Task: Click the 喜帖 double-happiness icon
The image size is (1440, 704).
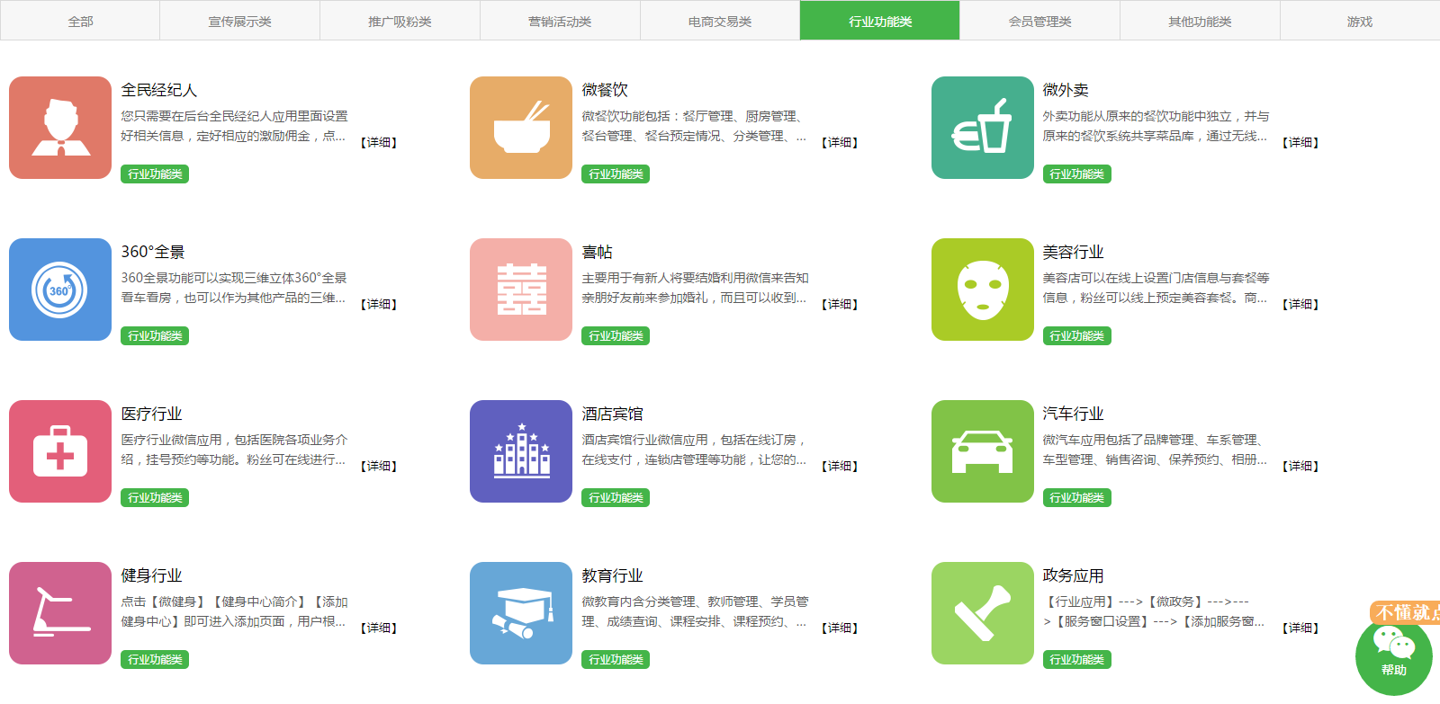Action: coord(521,290)
